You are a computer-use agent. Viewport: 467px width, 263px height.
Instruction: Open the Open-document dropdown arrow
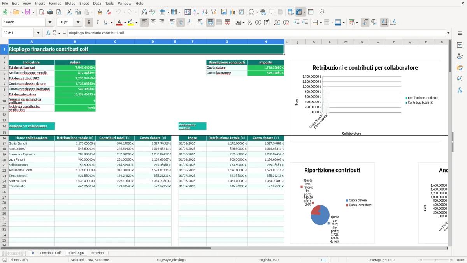22,12
